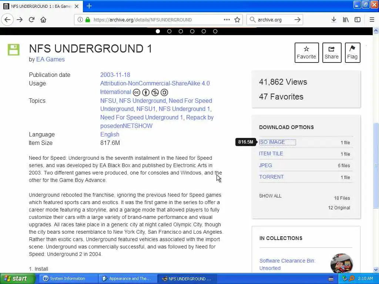Screen dimensions: 379x284
Task: Share this archive item
Action: [332, 53]
